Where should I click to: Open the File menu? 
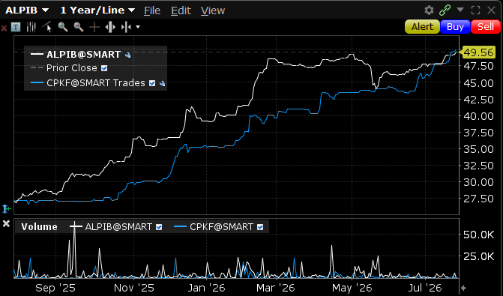152,10
